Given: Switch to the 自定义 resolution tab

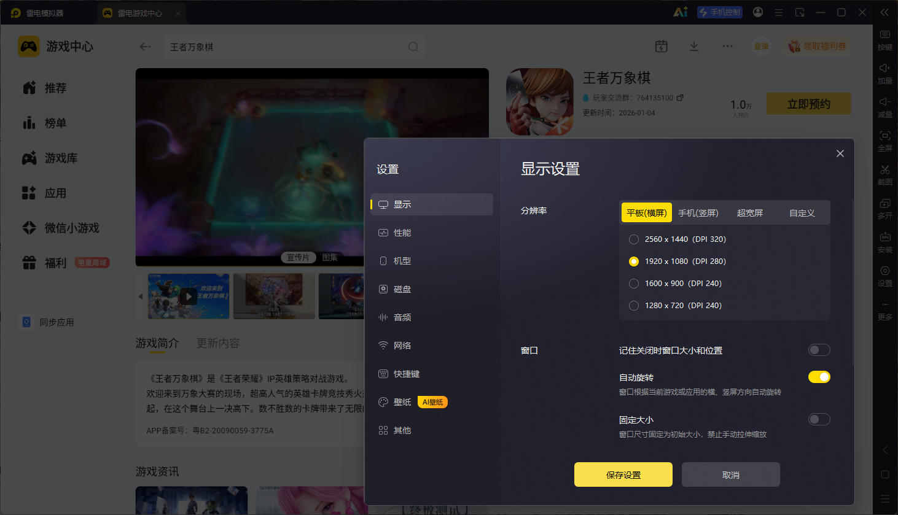Looking at the screenshot, I should tap(802, 213).
